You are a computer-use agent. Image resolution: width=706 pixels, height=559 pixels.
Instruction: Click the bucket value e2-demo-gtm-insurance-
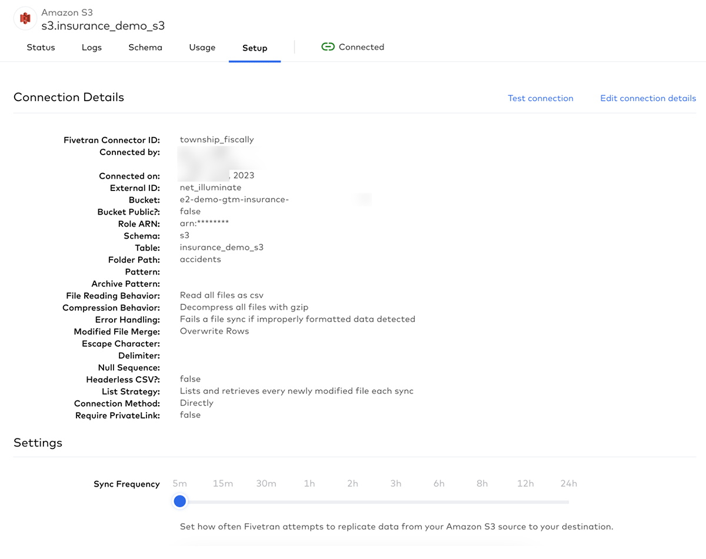pyautogui.click(x=234, y=199)
